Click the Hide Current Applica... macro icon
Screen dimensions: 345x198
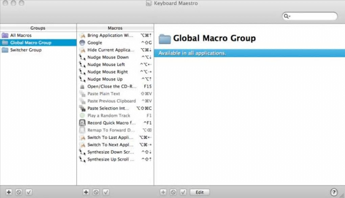click(x=82, y=50)
